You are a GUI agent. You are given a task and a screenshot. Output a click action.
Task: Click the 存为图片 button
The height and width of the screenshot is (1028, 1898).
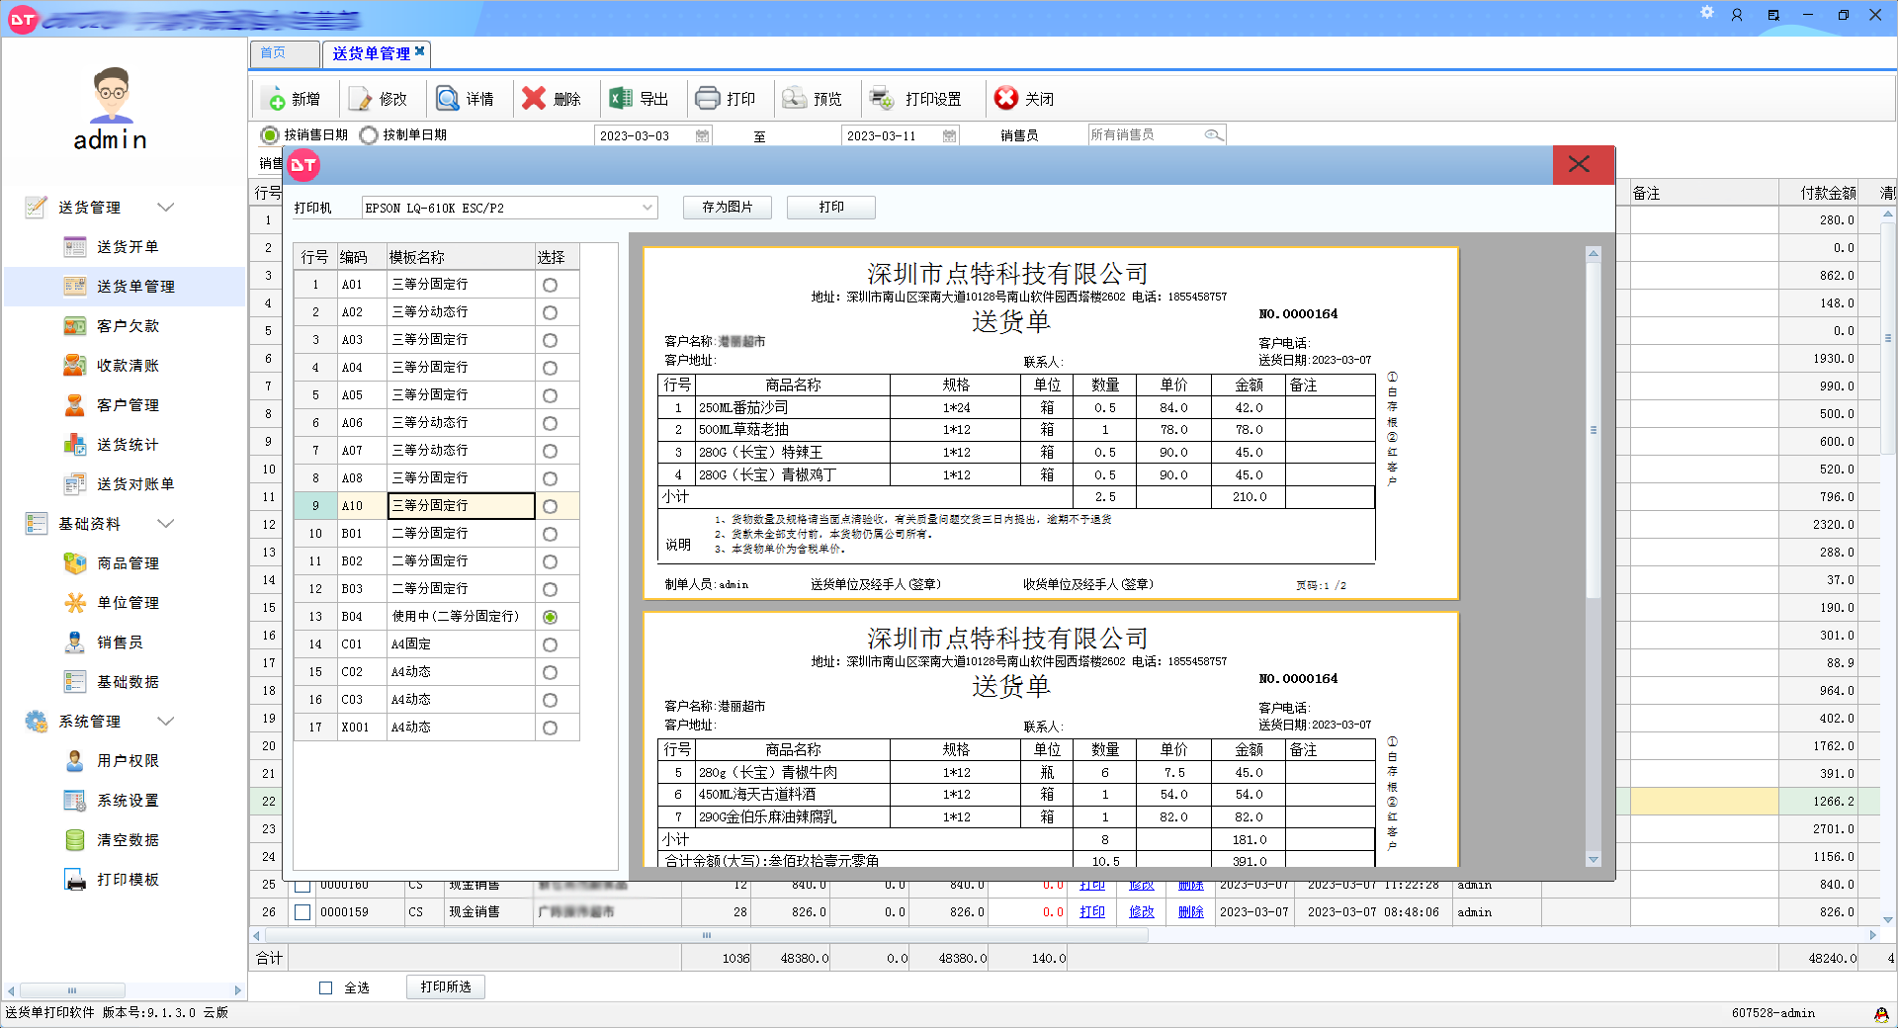[727, 208]
